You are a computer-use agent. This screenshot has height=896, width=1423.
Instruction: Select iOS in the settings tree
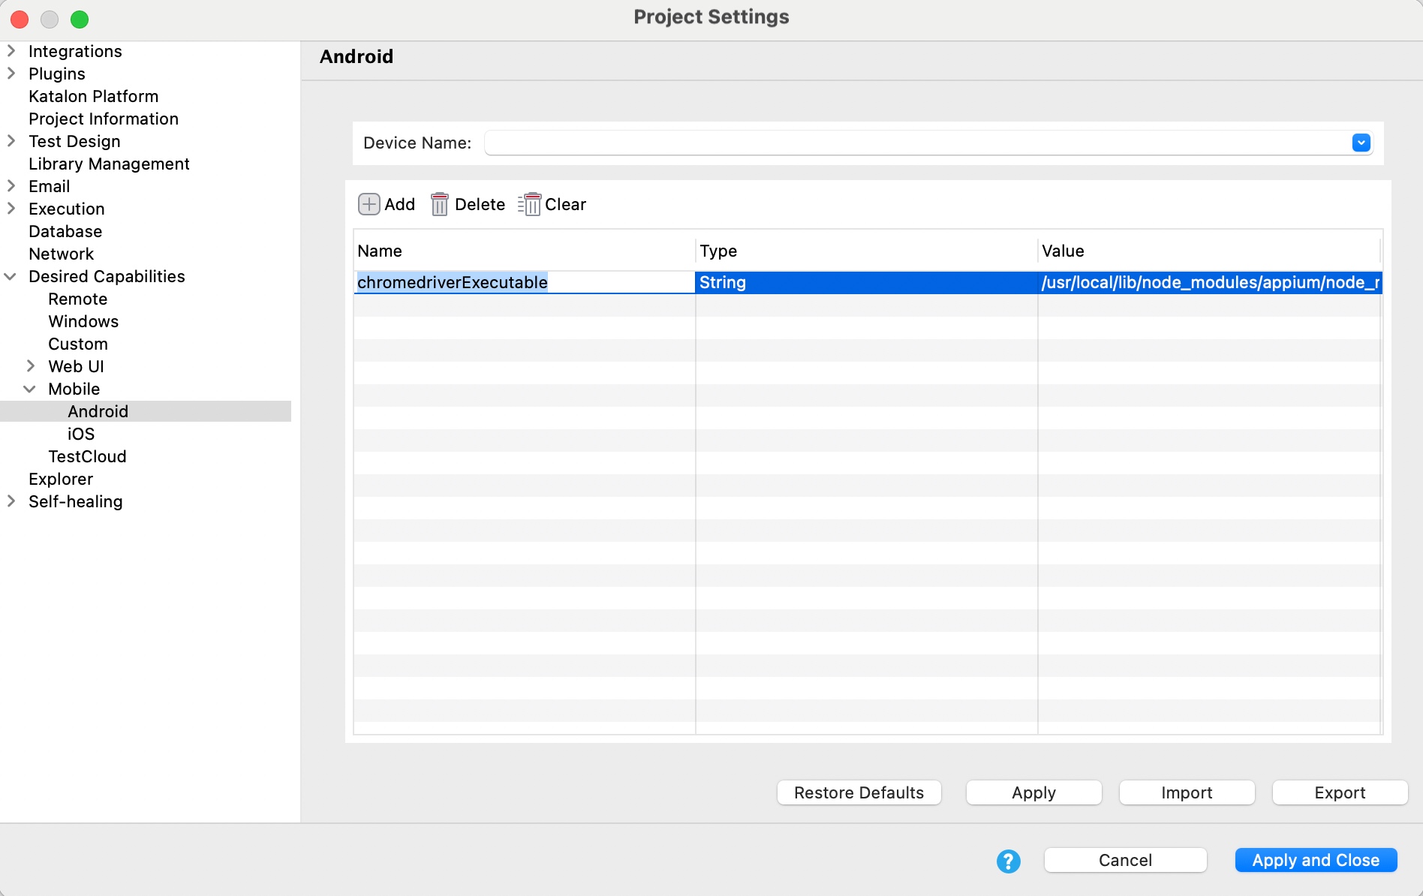click(81, 434)
